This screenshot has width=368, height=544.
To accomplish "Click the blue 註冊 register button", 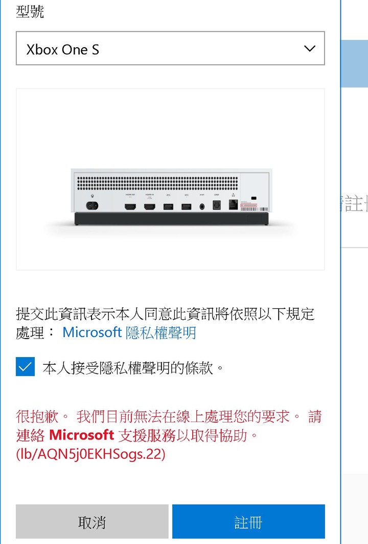I will click(x=248, y=521).
